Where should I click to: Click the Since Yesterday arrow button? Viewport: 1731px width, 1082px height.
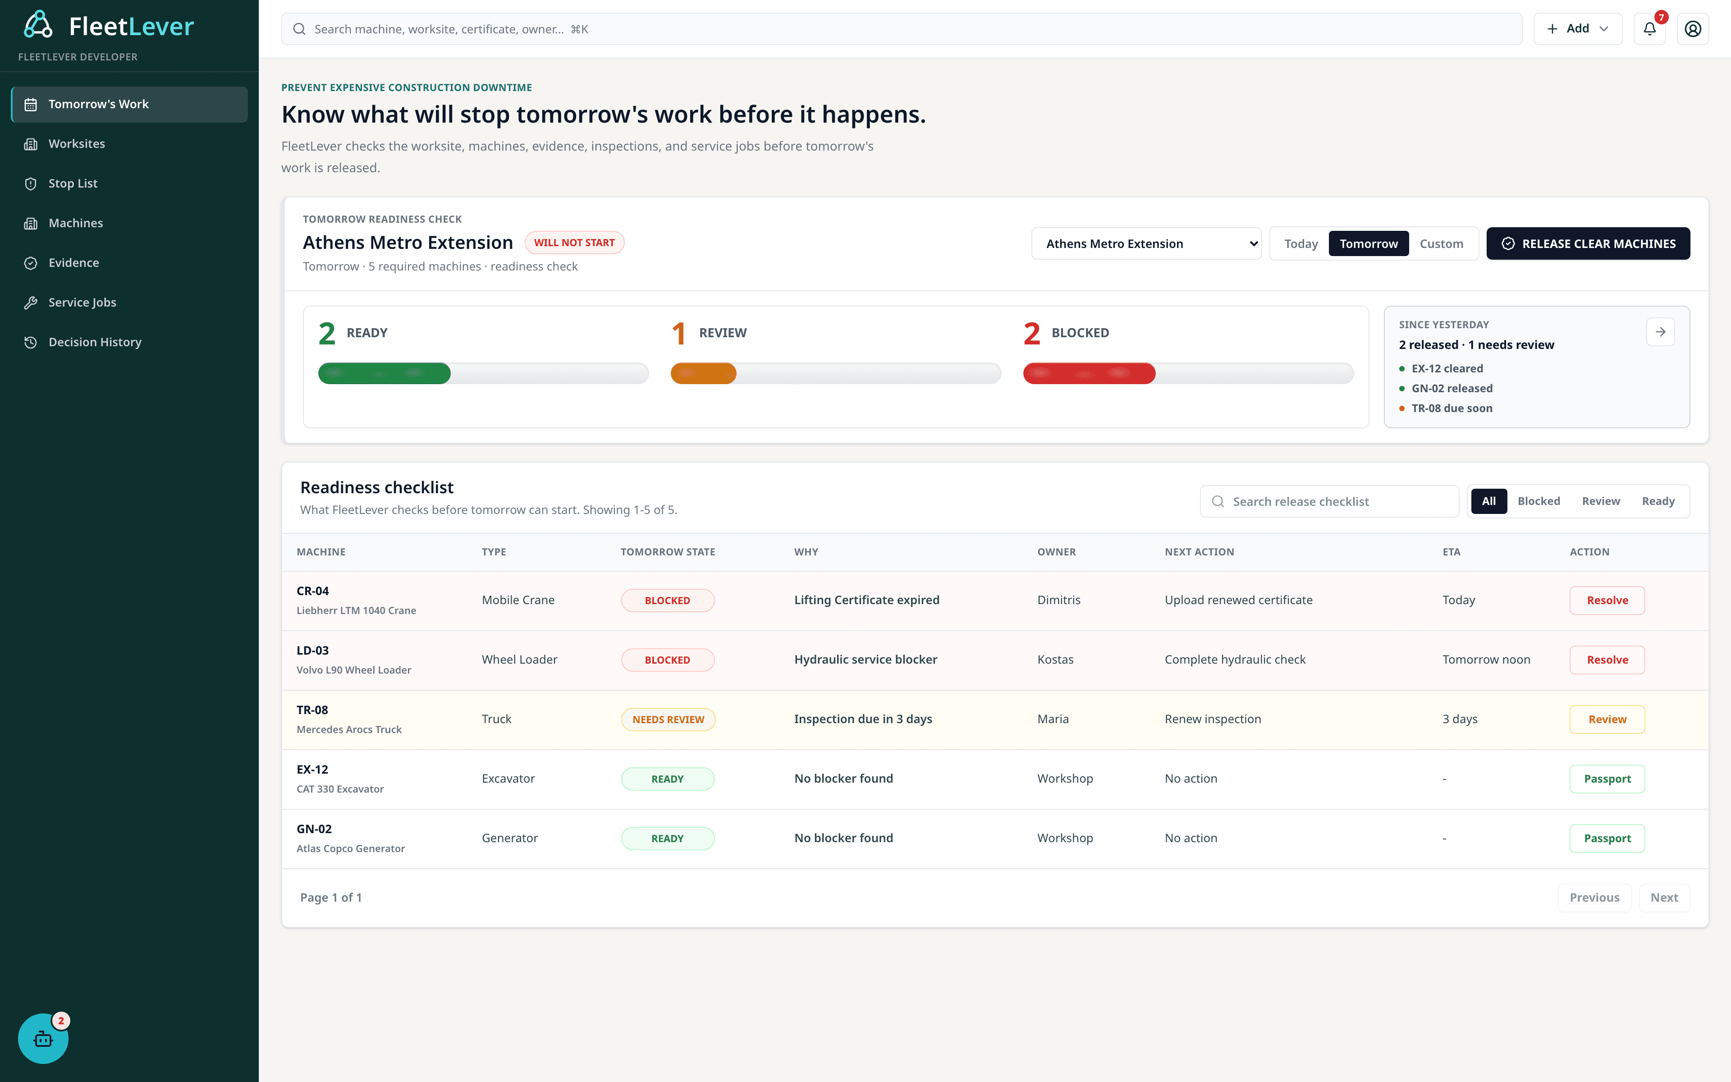[1660, 332]
